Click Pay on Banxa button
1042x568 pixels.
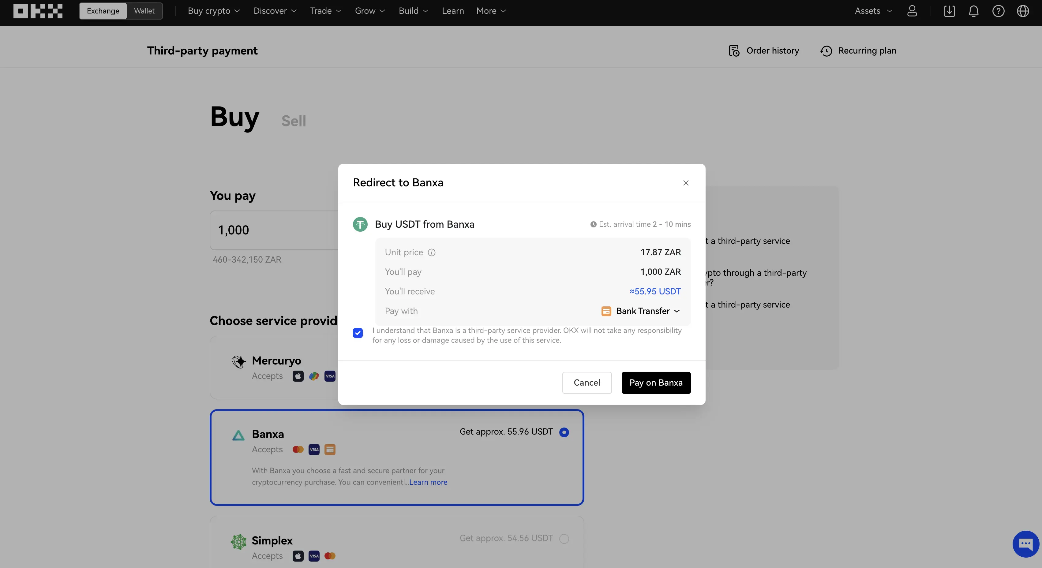pos(656,383)
